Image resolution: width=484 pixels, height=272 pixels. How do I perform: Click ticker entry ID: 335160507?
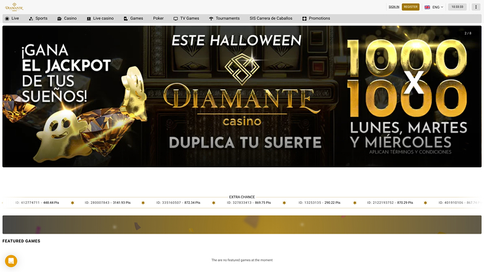(178, 203)
